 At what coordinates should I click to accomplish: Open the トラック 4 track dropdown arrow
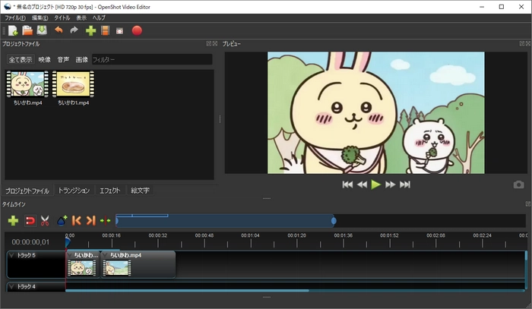(11, 286)
